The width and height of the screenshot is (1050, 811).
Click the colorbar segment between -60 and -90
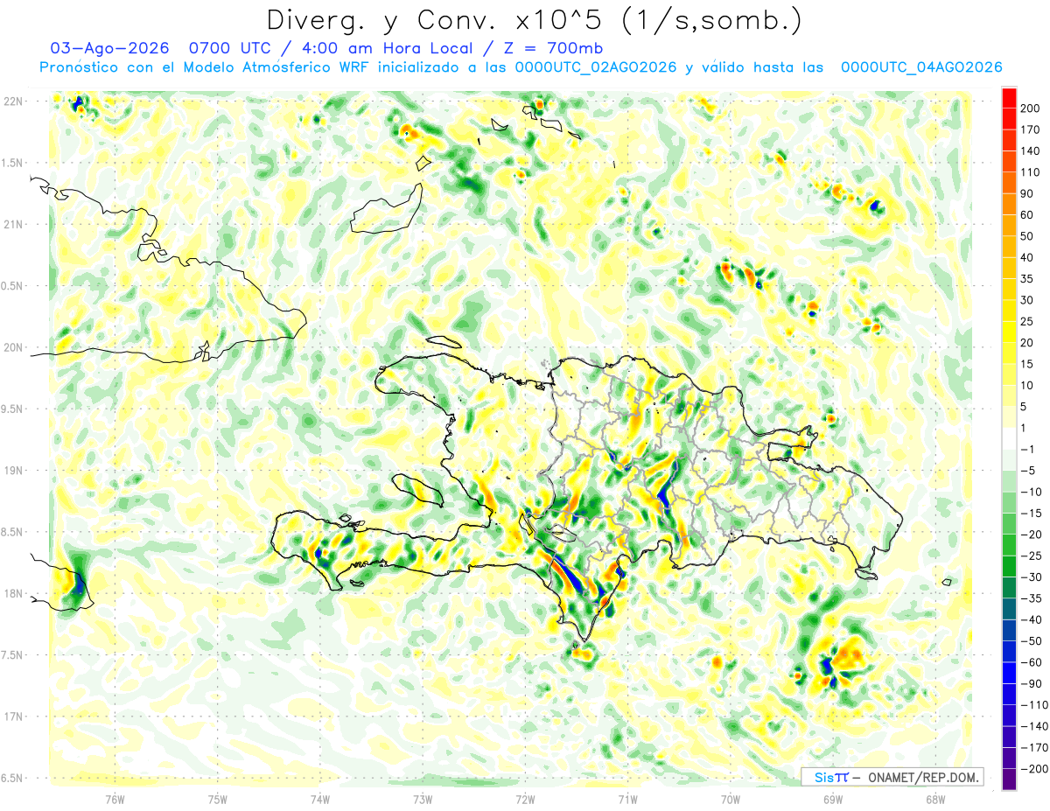click(x=1009, y=673)
